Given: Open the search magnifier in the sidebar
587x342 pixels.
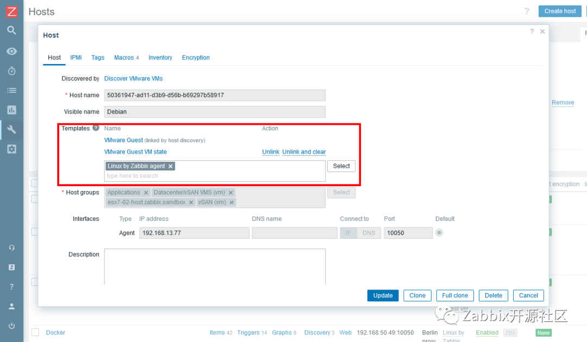Looking at the screenshot, I should coord(11,30).
